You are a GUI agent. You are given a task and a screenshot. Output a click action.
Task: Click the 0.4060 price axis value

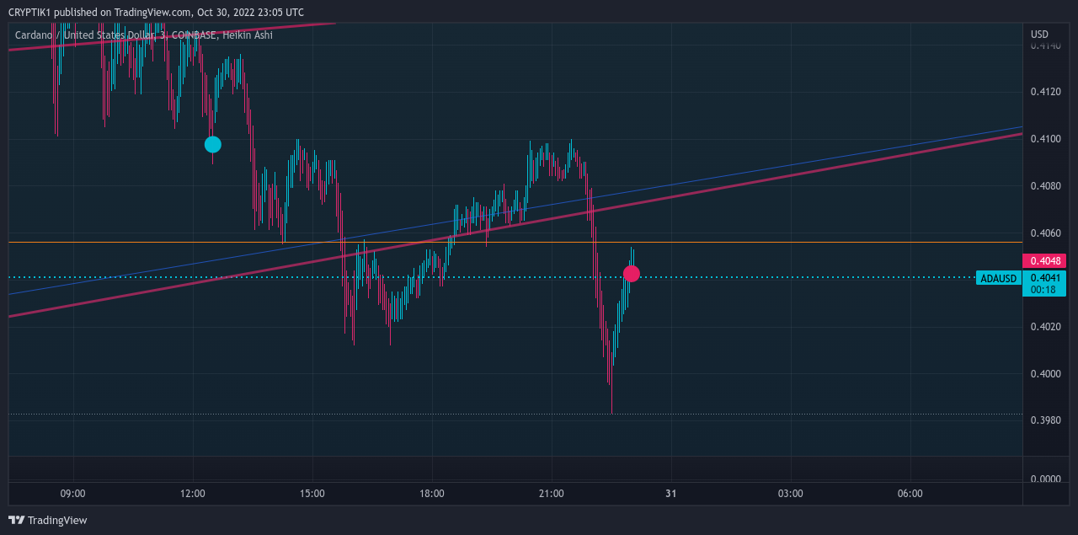click(x=1045, y=233)
